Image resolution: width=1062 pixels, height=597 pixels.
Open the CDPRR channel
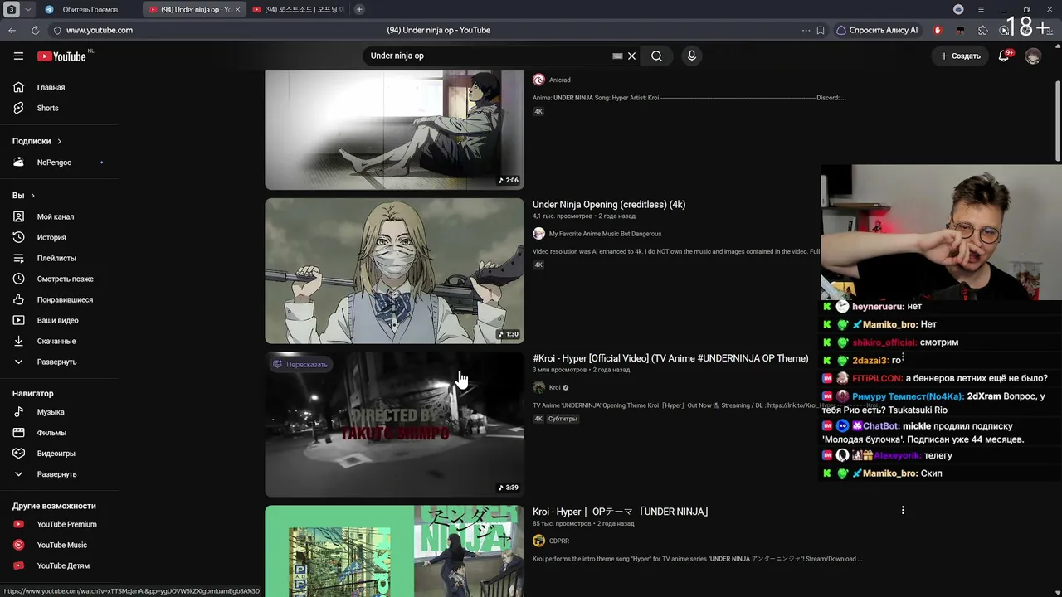[x=559, y=541]
